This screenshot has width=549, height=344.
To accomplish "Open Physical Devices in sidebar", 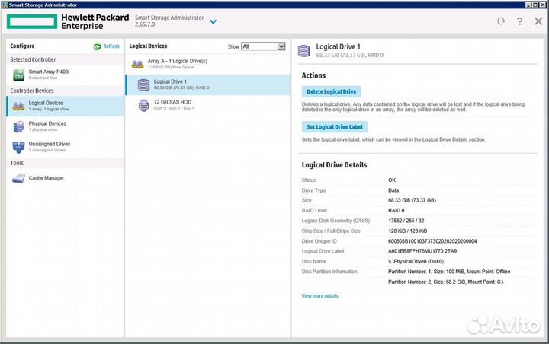I will (x=65, y=126).
